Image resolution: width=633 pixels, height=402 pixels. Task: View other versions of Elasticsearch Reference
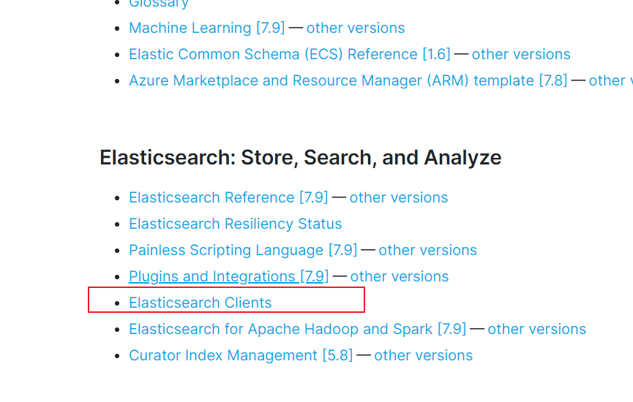398,197
